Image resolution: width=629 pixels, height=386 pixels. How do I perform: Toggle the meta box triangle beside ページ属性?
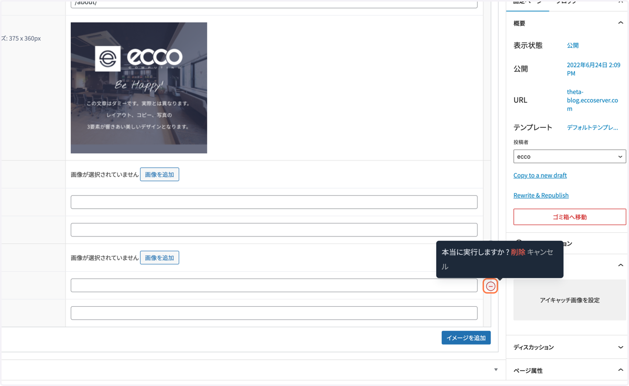click(x=496, y=370)
